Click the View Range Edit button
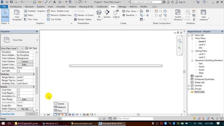 click(x=25, y=99)
